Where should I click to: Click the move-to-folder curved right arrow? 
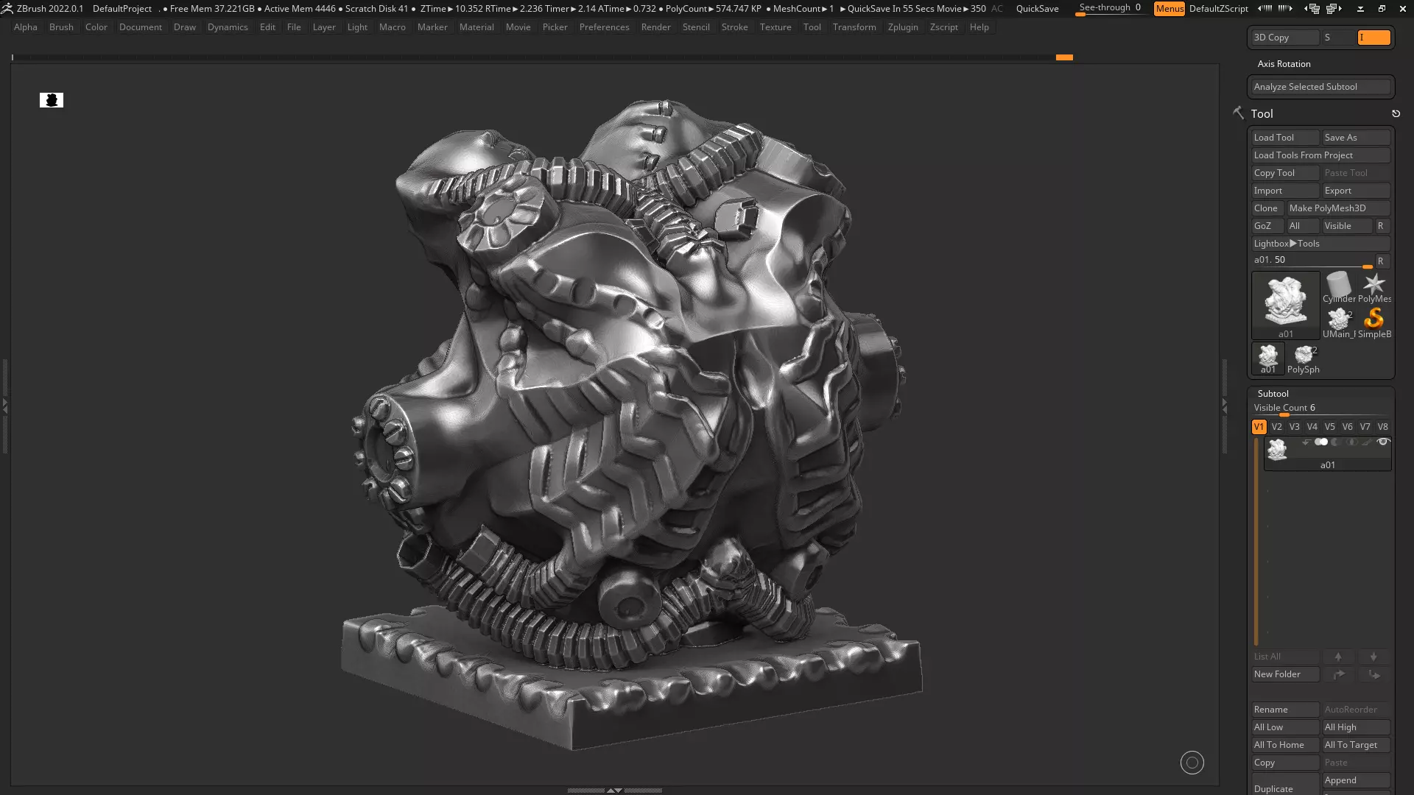click(x=1338, y=674)
